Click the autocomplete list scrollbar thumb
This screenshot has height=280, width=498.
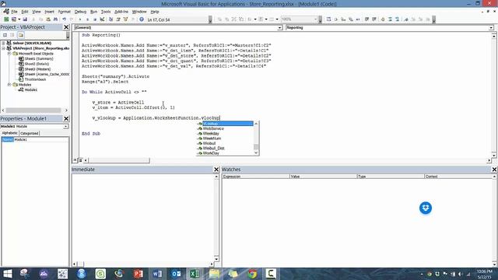[x=256, y=146]
